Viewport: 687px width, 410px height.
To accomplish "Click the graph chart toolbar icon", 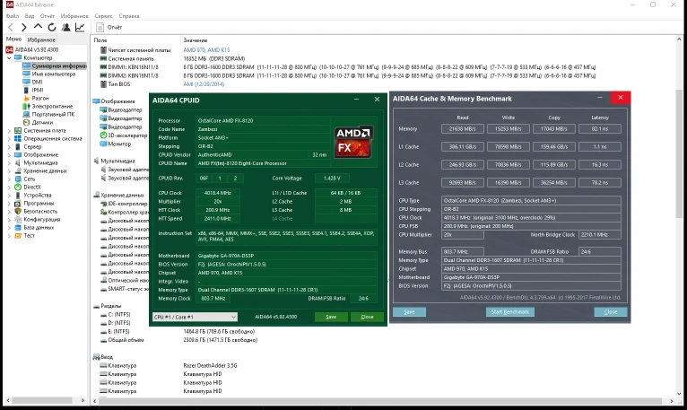I will coord(80,27).
